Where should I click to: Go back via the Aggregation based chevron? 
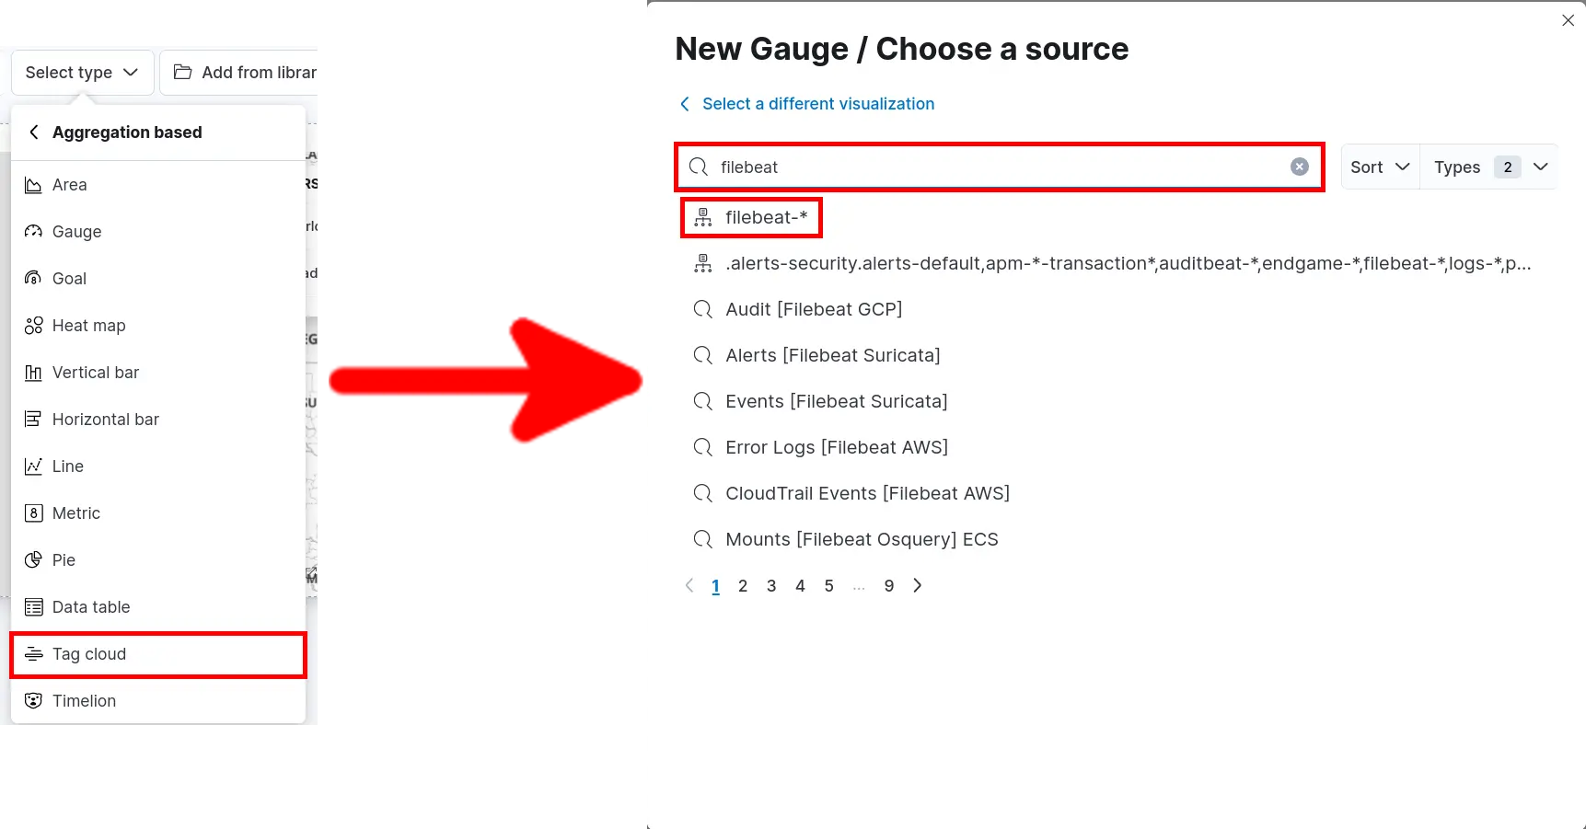pyautogui.click(x=34, y=132)
